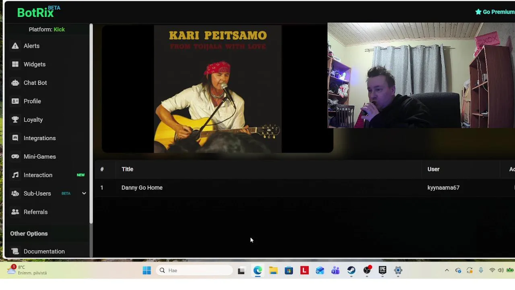Viewport: 515px width, 290px height.
Task: Click the Referrals users icon
Action: point(15,212)
